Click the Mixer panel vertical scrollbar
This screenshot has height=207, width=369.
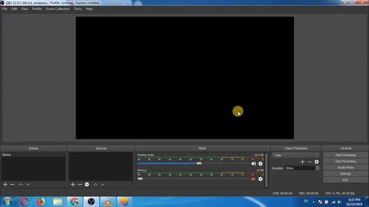coord(266,170)
